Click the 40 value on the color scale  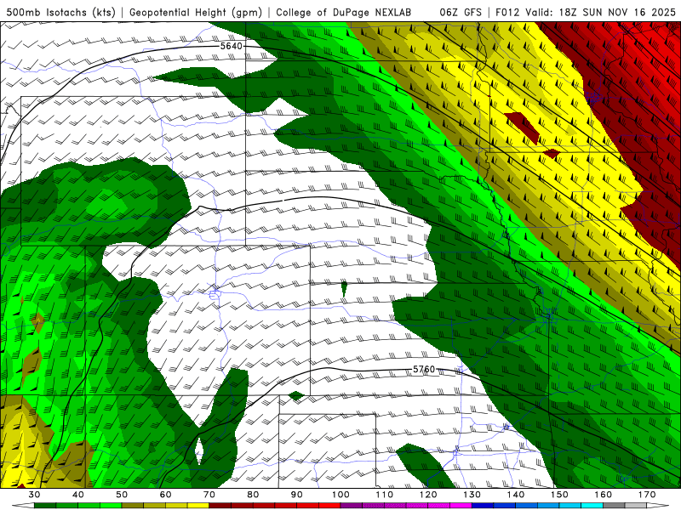pos(78,495)
